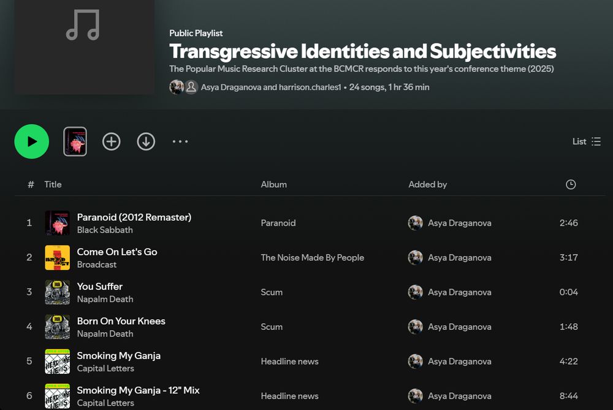This screenshot has height=410, width=613.
Task: Sort by track number hash header
Action: [31, 185]
